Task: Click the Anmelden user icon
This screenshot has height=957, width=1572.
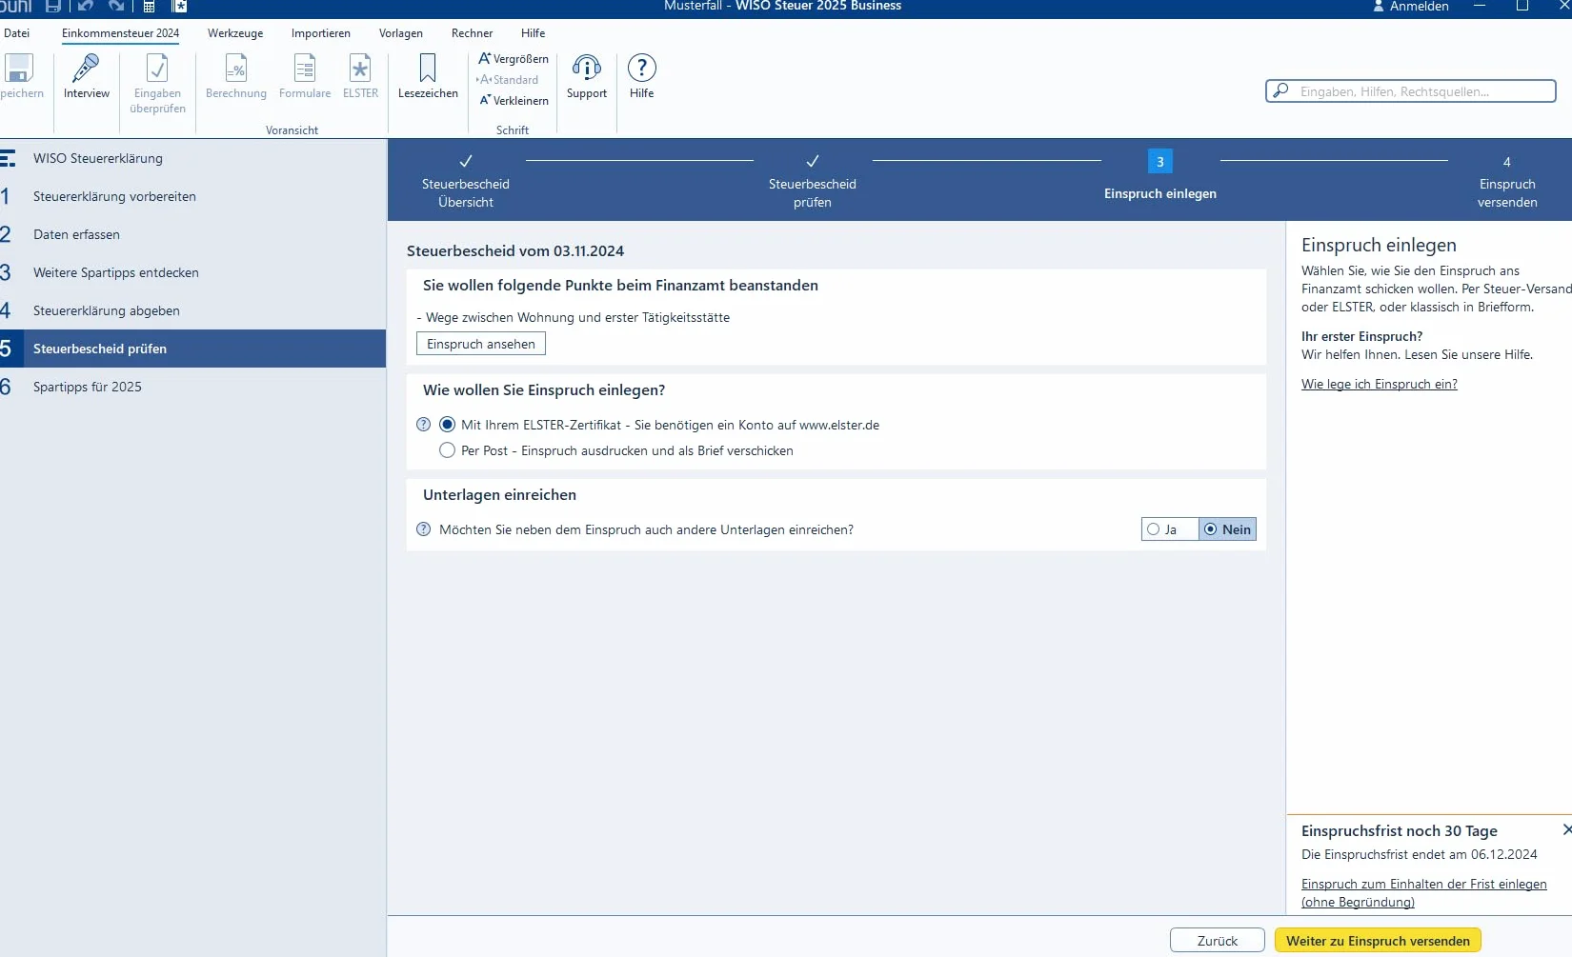Action: (x=1378, y=6)
